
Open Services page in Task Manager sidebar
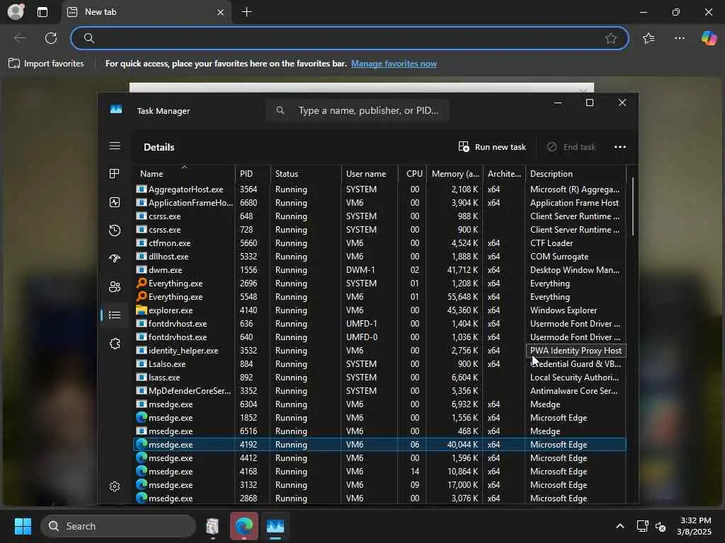tap(115, 344)
